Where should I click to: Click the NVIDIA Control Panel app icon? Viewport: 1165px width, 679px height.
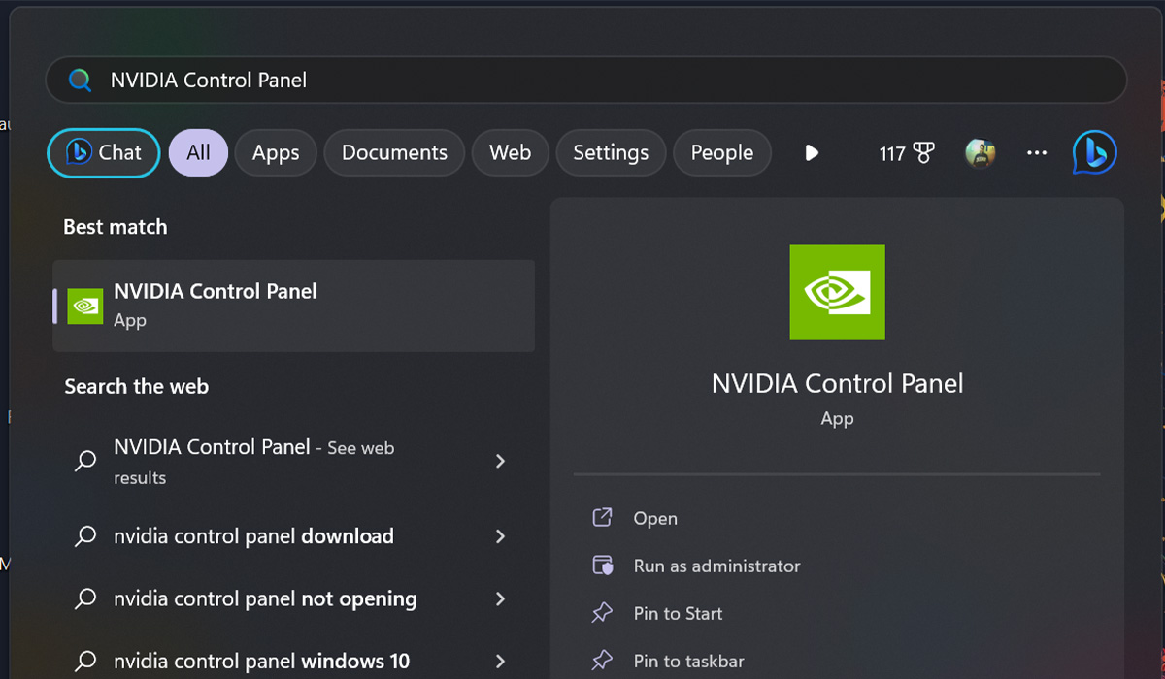[85, 305]
